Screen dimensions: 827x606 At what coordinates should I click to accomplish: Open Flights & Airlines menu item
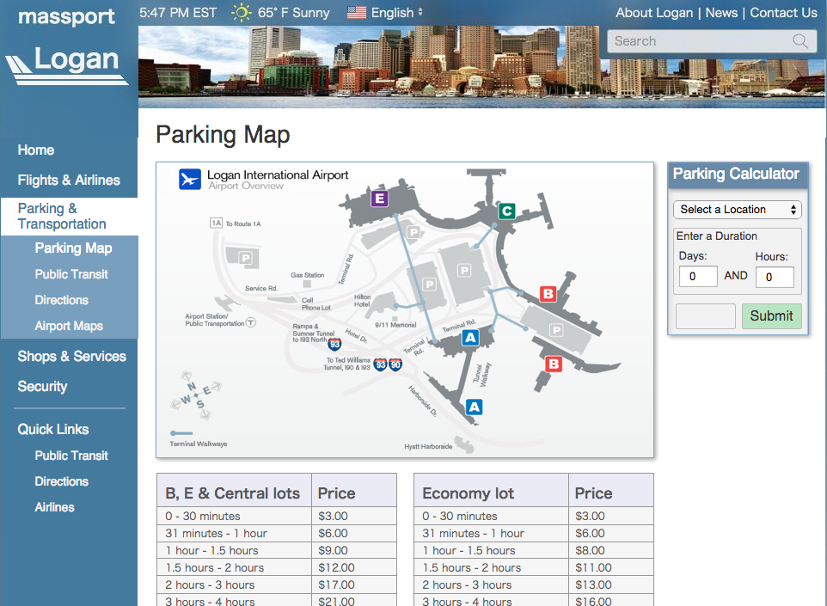coord(69,180)
